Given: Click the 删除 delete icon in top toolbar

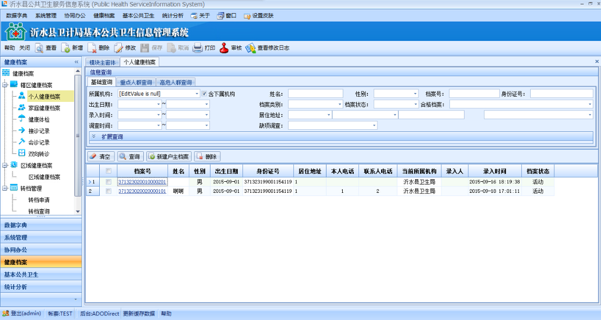Looking at the screenshot, I should pyautogui.click(x=92, y=48).
